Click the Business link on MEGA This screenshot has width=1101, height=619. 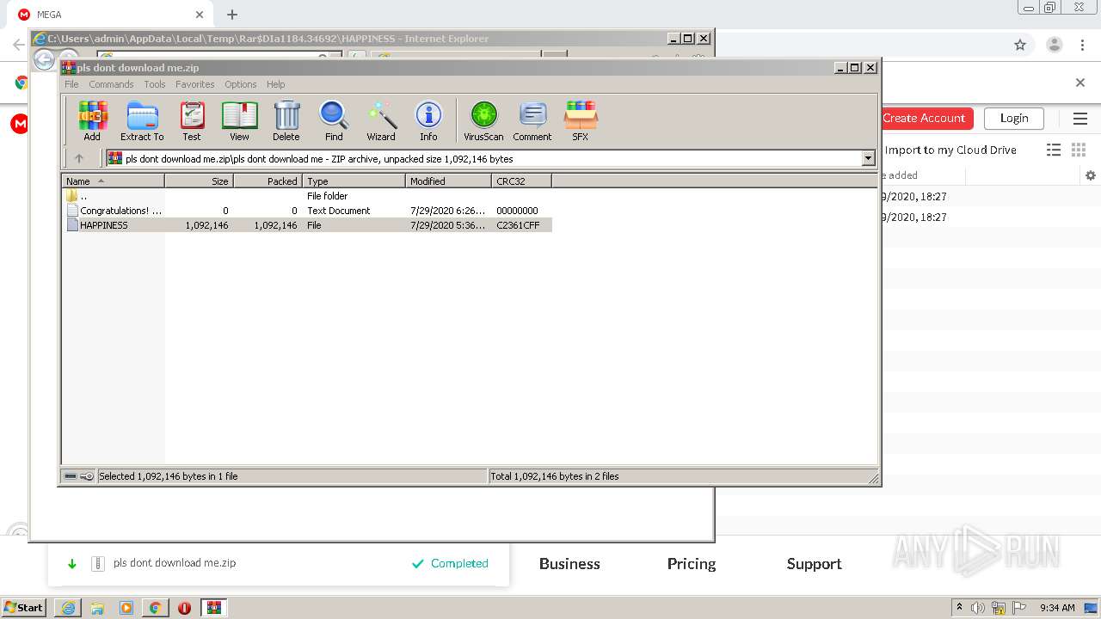[x=569, y=564]
